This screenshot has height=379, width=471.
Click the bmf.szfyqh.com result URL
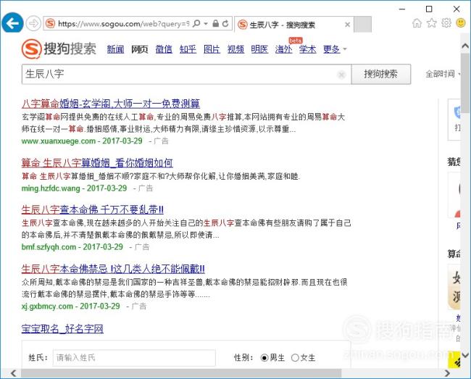tap(49, 247)
